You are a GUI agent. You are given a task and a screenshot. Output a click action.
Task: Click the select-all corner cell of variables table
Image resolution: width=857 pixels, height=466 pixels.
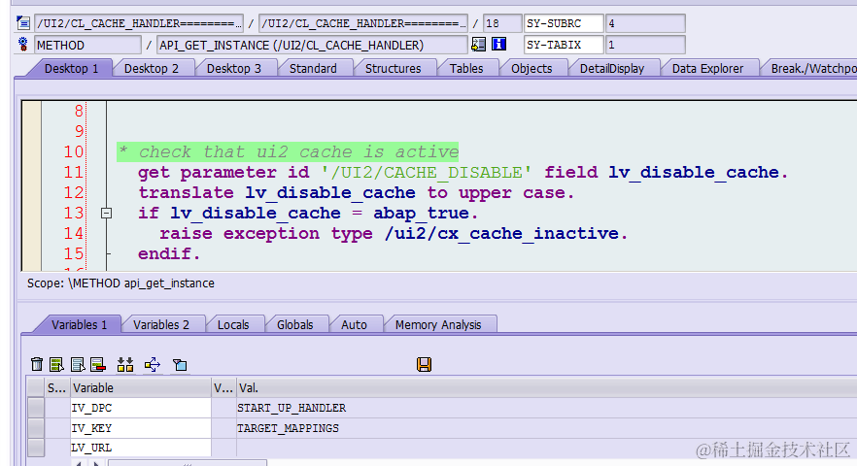(36, 388)
